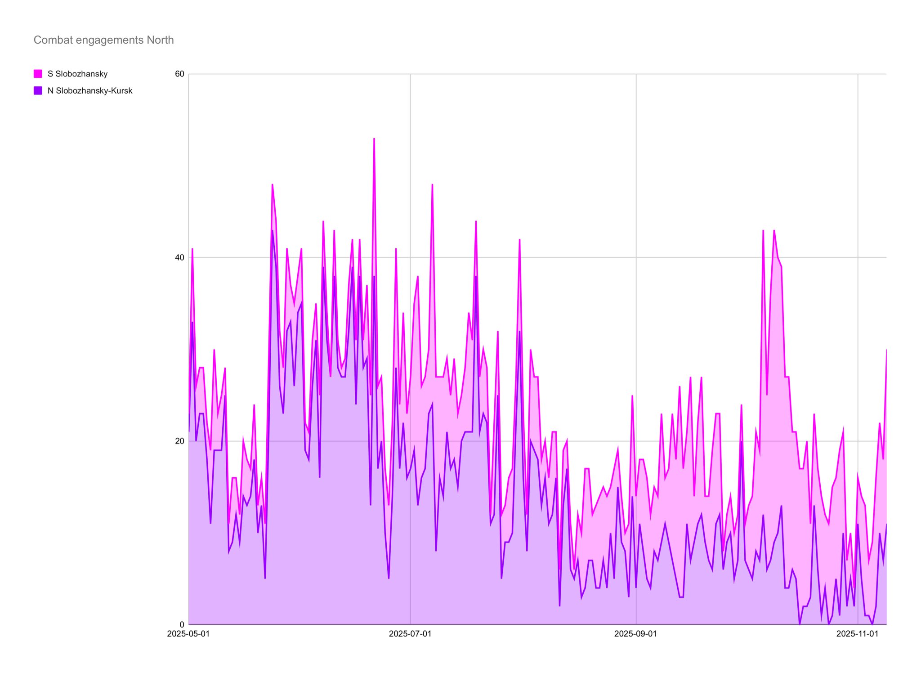Click the 0 y-axis label
The image size is (921, 673).
coord(182,624)
